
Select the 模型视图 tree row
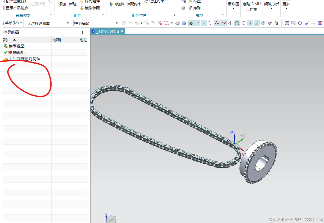45,46
